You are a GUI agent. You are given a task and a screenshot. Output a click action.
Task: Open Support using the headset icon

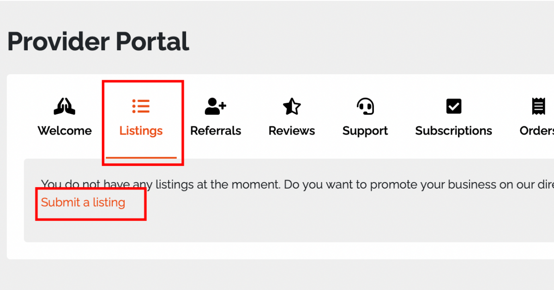click(365, 107)
